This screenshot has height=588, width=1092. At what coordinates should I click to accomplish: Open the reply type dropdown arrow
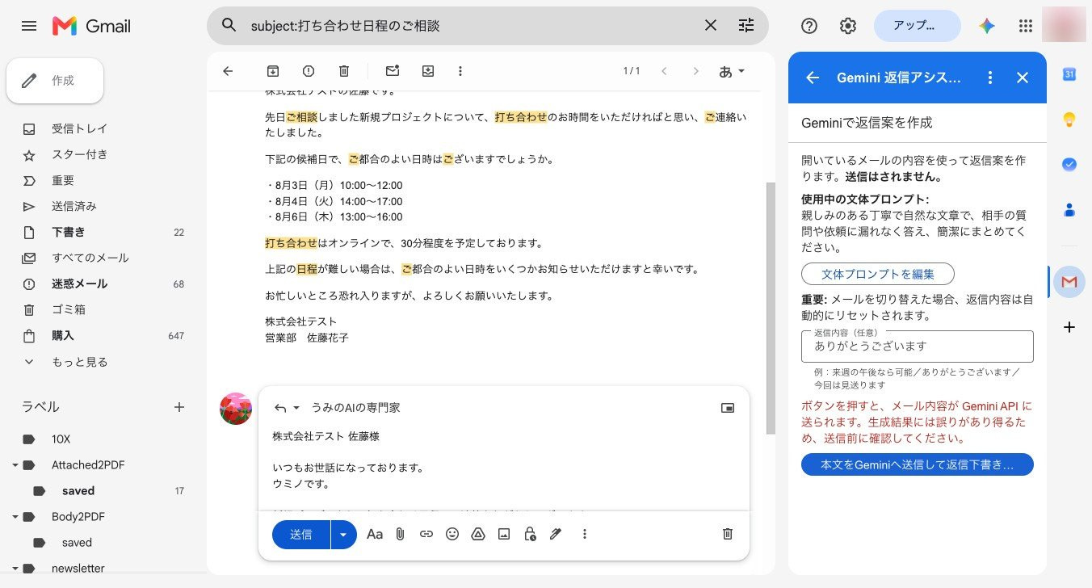coord(296,408)
